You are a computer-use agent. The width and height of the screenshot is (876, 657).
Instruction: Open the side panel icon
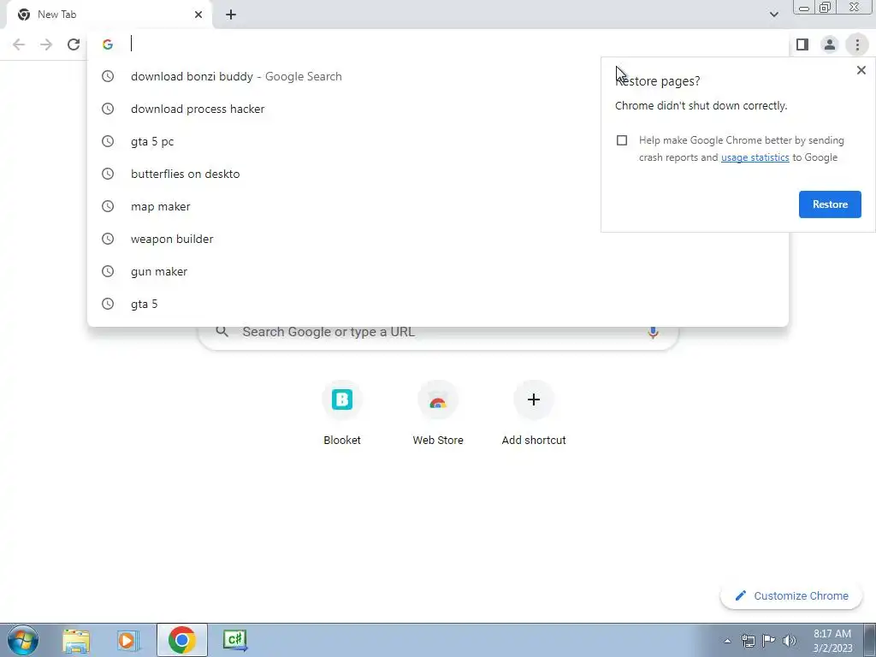pyautogui.click(x=802, y=44)
